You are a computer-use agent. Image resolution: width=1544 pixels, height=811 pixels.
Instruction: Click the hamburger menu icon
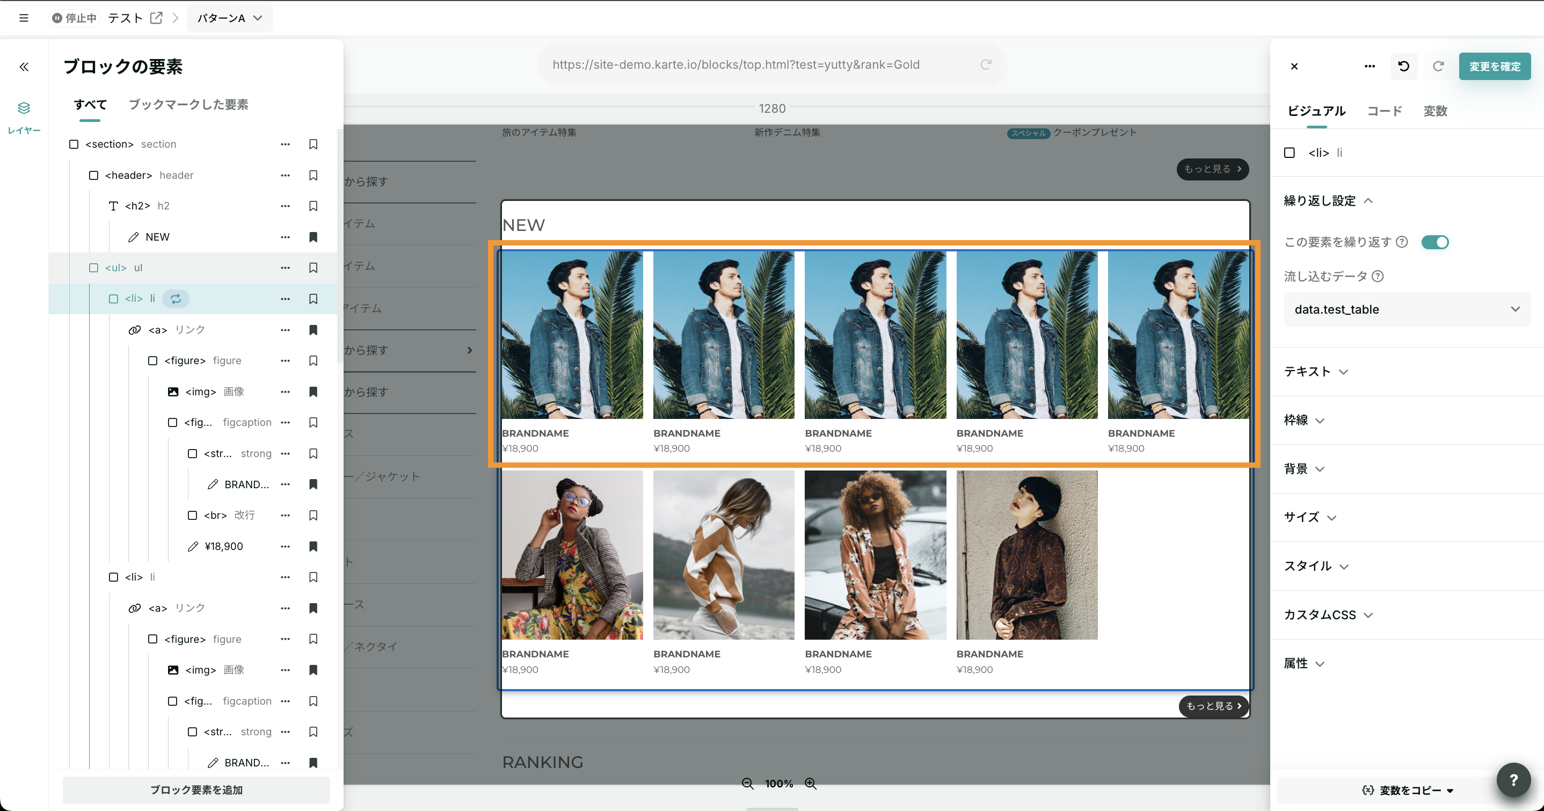[x=24, y=18]
